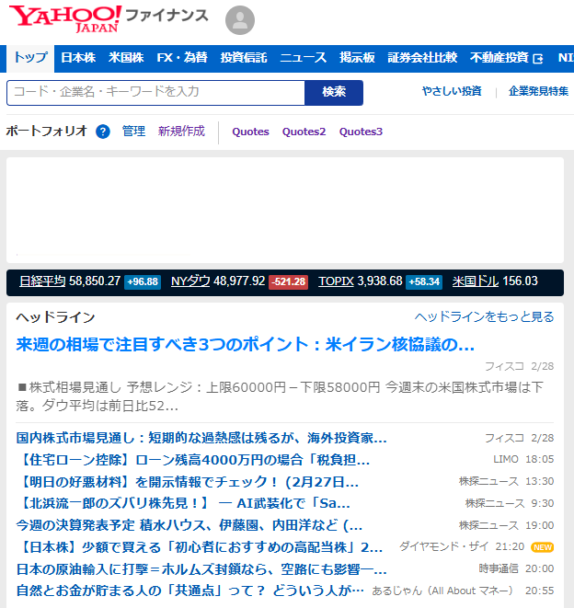Click the external link icon beside 不動産投資
Image resolution: width=574 pixels, height=608 pixels.
pyautogui.click(x=538, y=58)
